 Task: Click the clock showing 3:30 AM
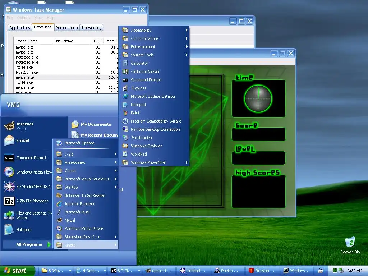tap(355, 271)
